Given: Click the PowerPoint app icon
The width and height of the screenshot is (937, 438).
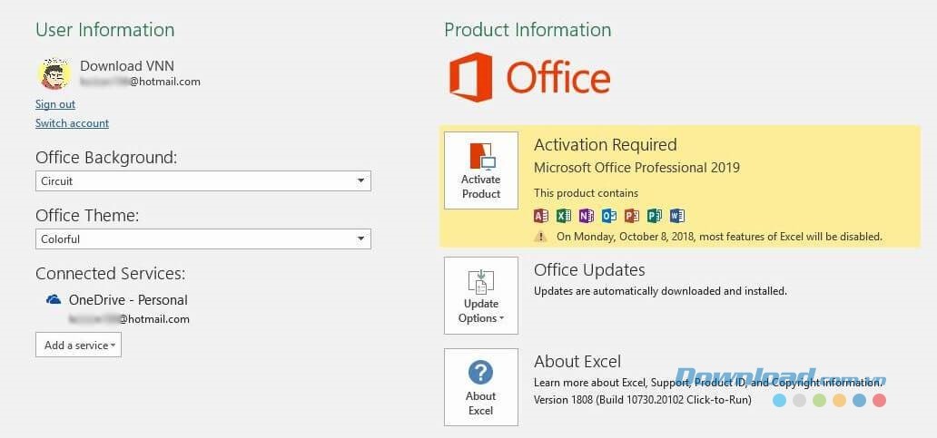Looking at the screenshot, I should 632,216.
